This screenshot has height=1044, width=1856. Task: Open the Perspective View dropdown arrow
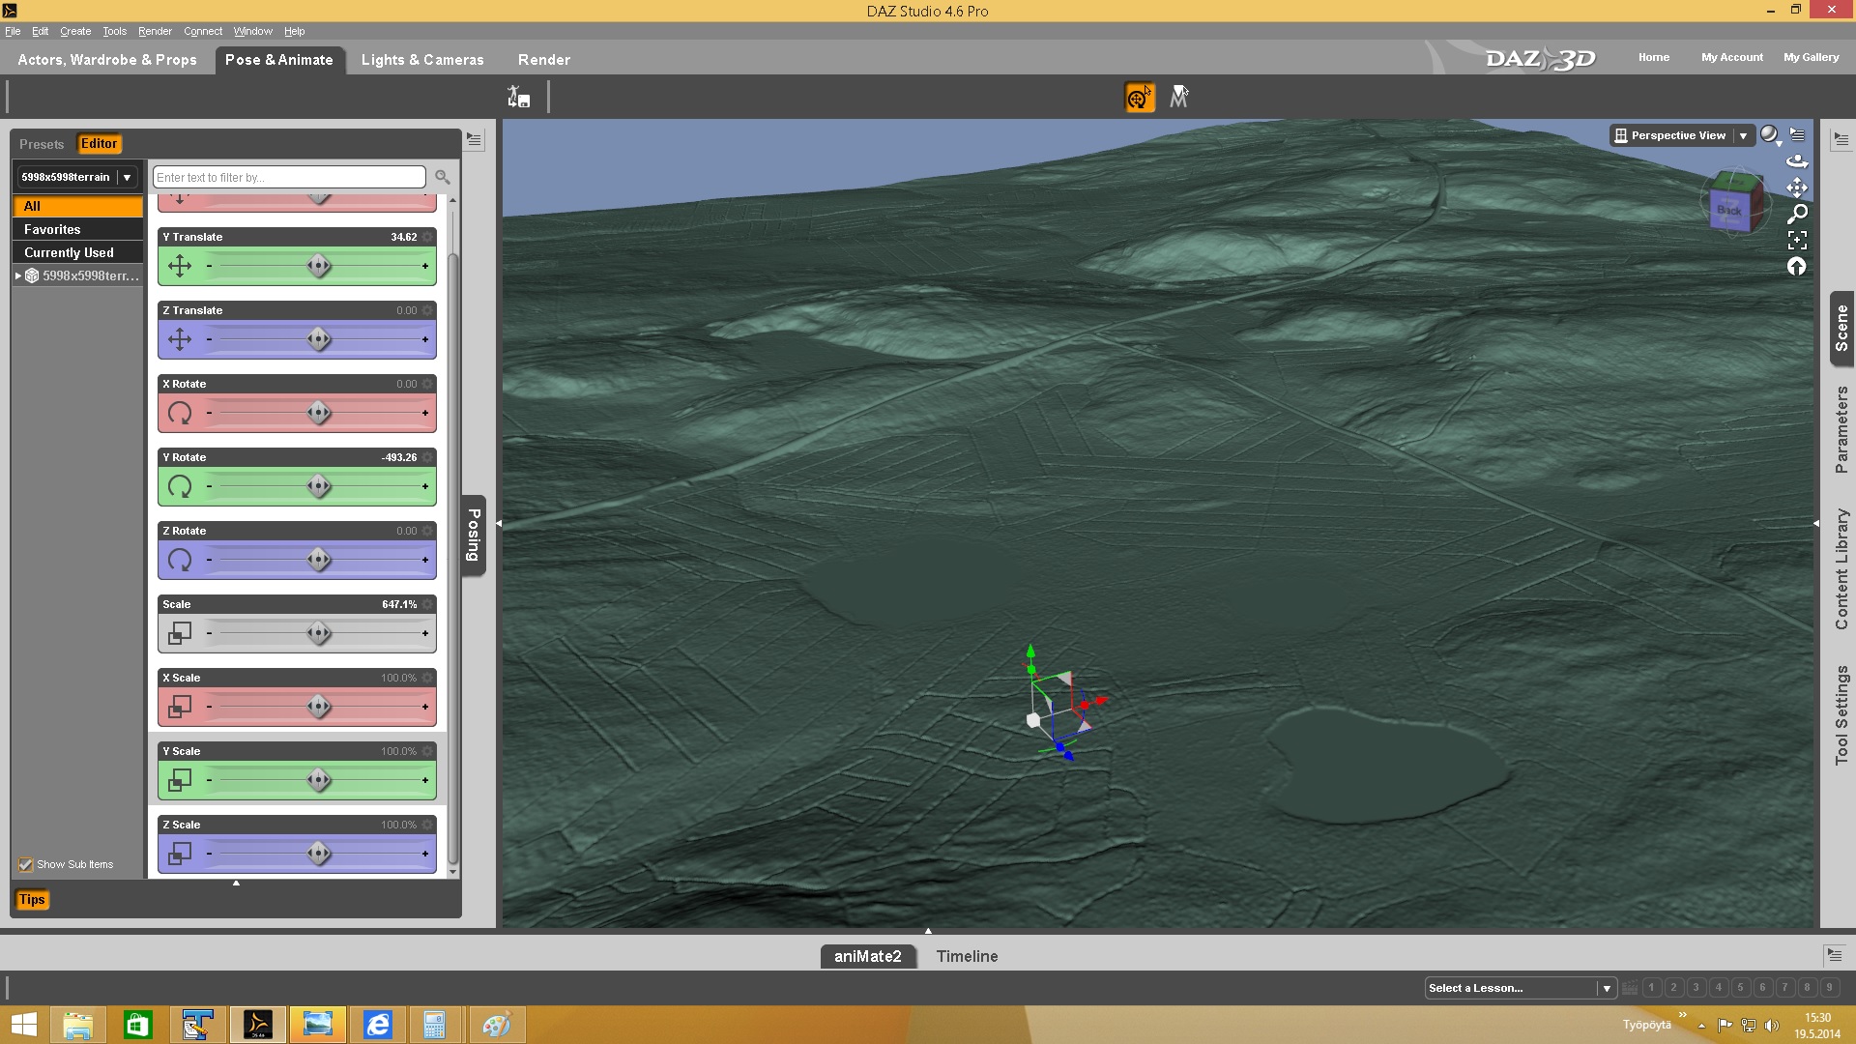1743,136
